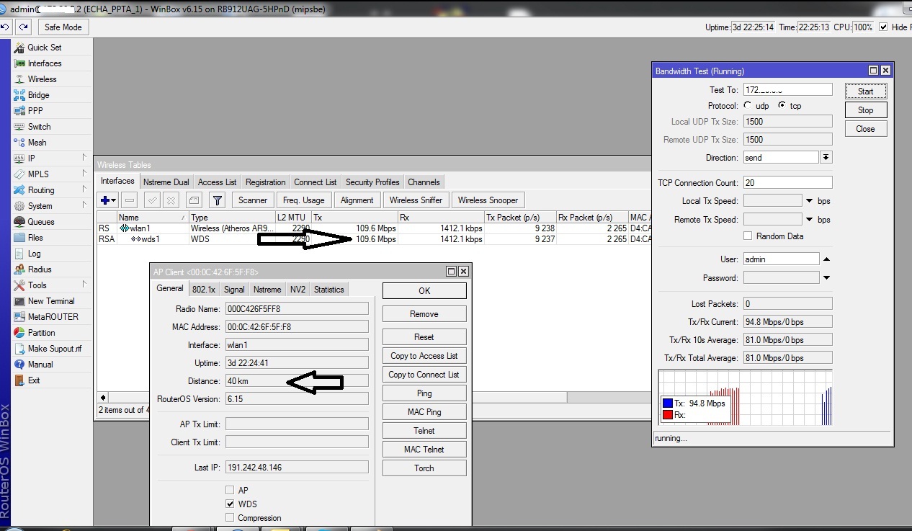Image resolution: width=912 pixels, height=531 pixels.
Task: Expand the Remote Tx Speed arrow
Action: [809, 220]
